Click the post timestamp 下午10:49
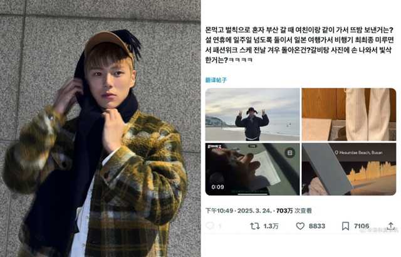Screen dimensions: 401x257 pos(219,211)
